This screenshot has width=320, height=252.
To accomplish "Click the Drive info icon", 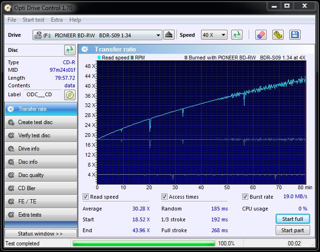I will click(x=11, y=149).
